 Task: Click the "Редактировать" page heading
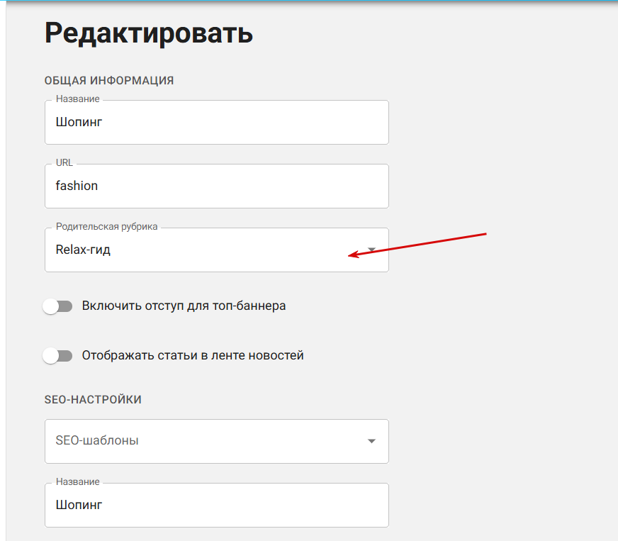149,33
